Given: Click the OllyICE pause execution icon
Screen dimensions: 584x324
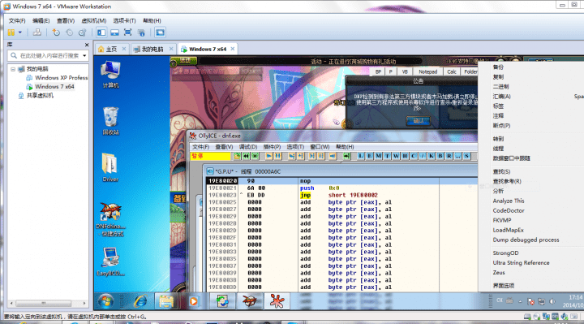Looking at the screenshot, I should 278,156.
